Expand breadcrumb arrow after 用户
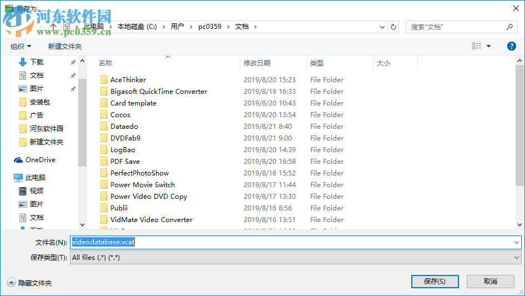This screenshot has width=525, height=296. click(191, 27)
